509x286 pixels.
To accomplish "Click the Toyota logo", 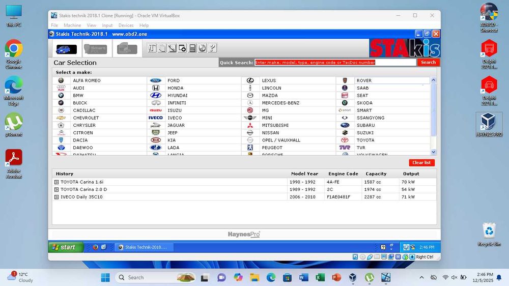I will 345,140.
